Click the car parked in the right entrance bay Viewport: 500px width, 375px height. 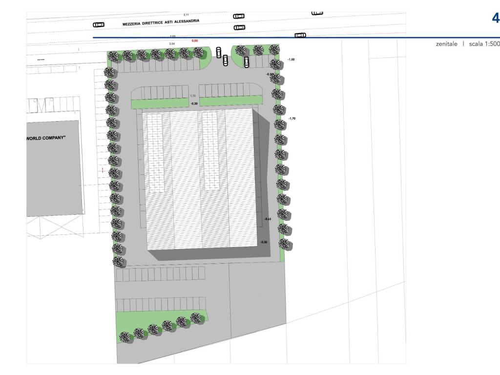click(247, 62)
